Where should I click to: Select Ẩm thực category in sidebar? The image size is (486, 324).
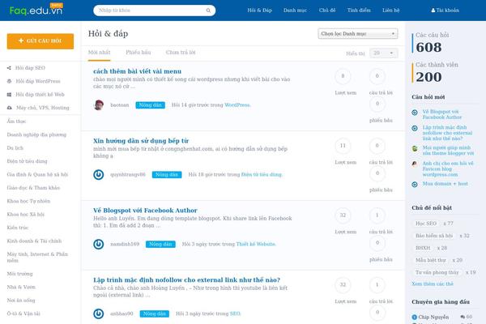[x=16, y=122]
